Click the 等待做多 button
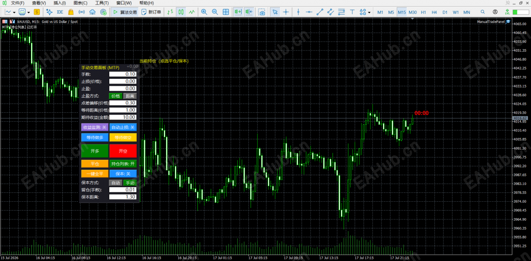This screenshot has height=261, width=531. [x=95, y=138]
